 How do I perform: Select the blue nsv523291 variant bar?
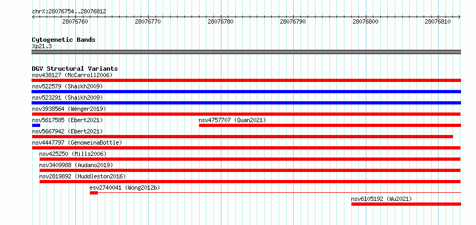(x=246, y=103)
